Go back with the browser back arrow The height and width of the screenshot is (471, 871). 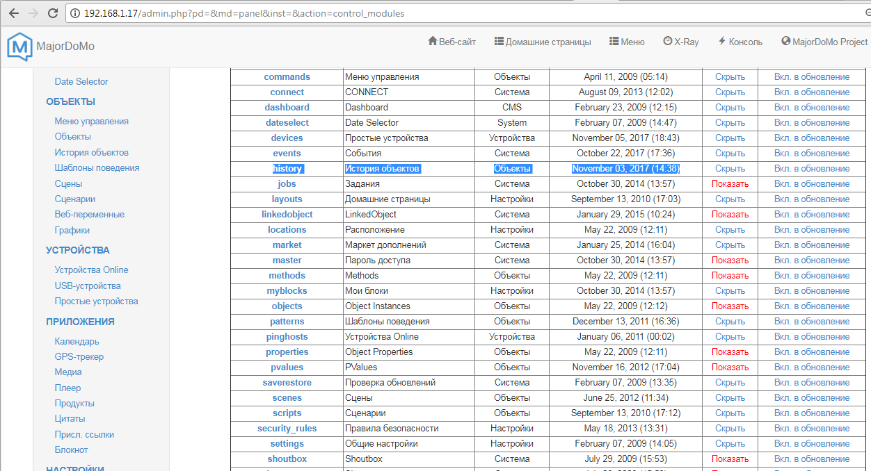pyautogui.click(x=14, y=13)
